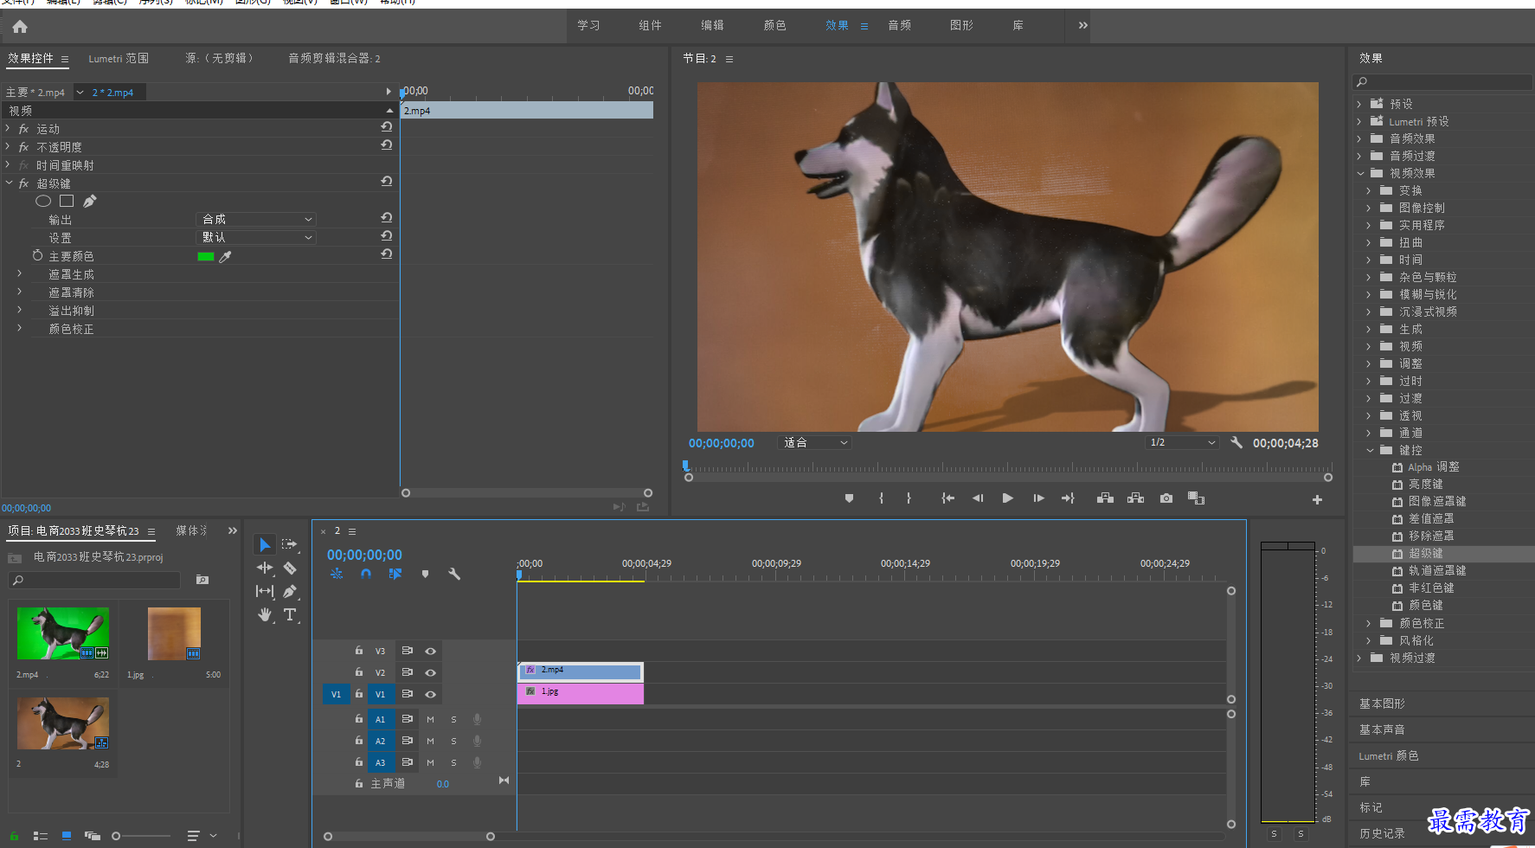
Task: Toggle snap in timeline
Action: [366, 574]
